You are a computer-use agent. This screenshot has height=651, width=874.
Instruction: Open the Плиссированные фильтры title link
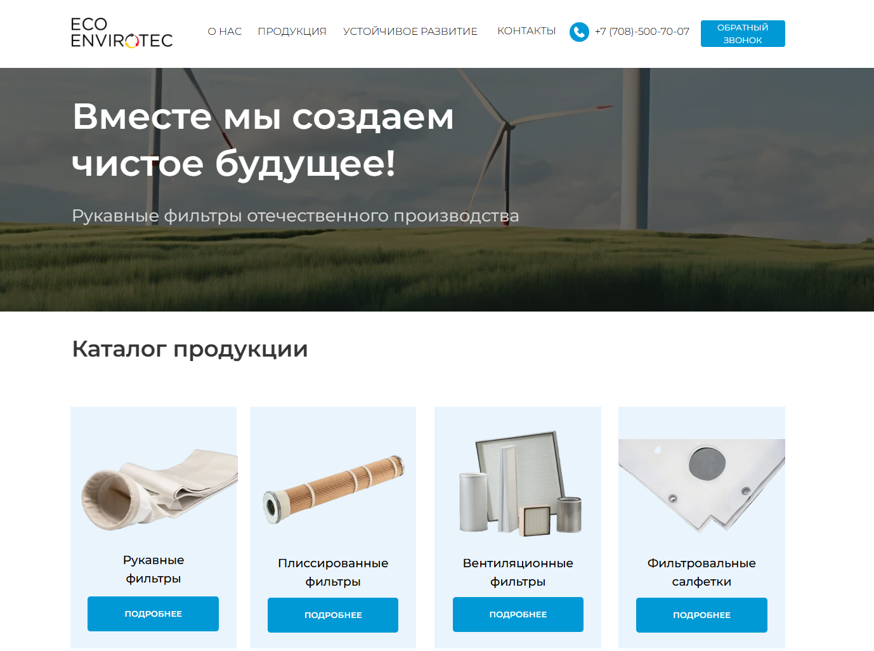[333, 572]
